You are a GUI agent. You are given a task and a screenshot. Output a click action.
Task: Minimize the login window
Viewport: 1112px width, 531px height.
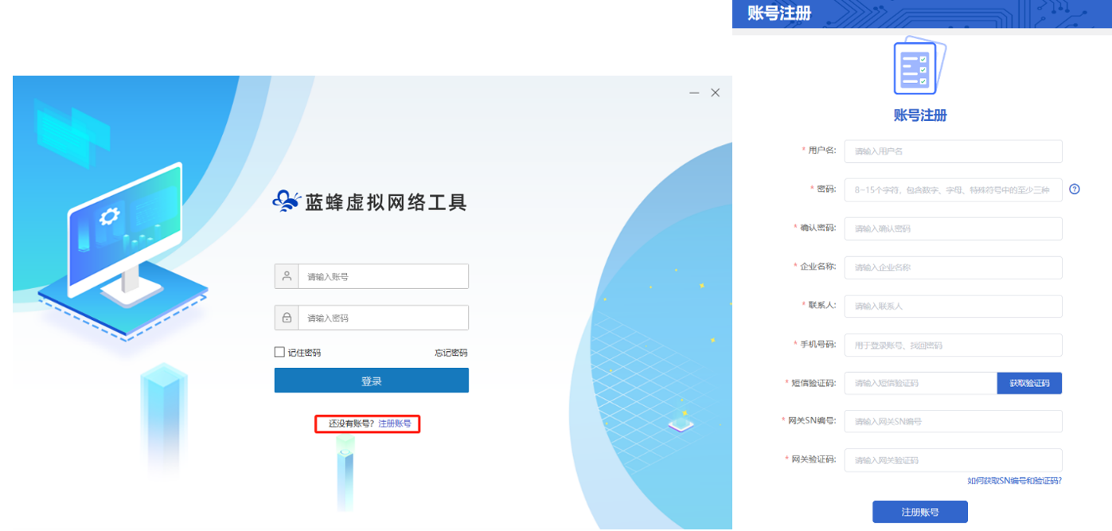(694, 93)
